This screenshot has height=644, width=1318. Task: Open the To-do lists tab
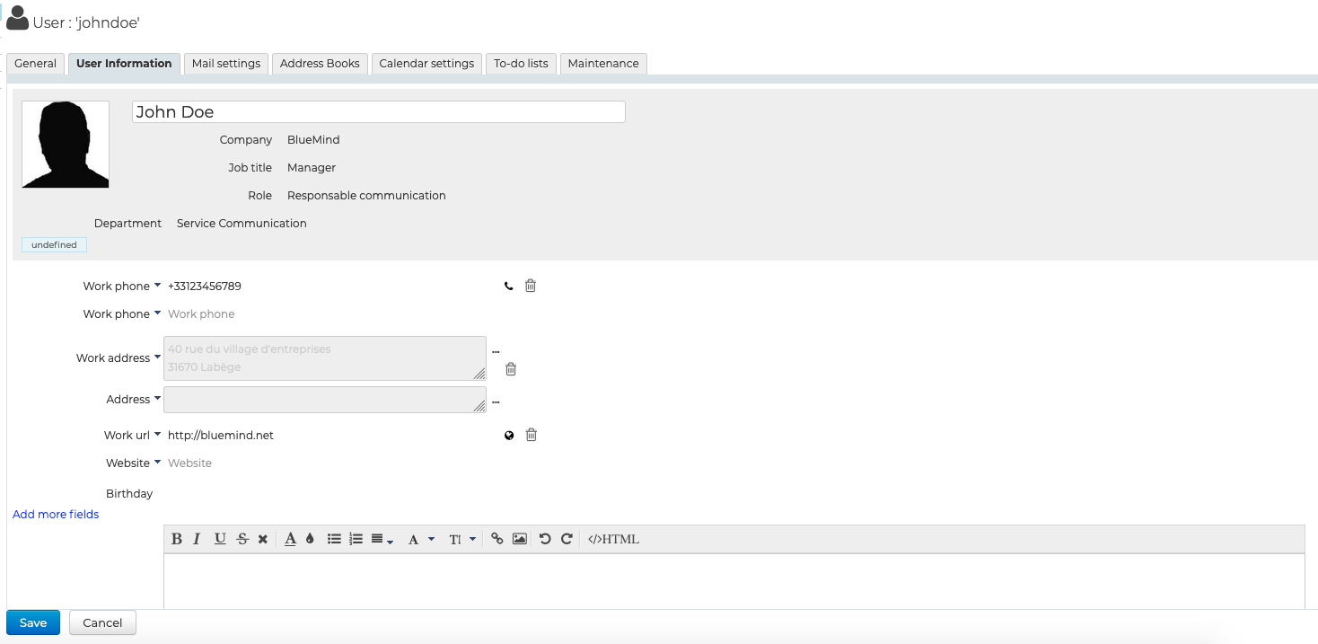pyautogui.click(x=521, y=64)
